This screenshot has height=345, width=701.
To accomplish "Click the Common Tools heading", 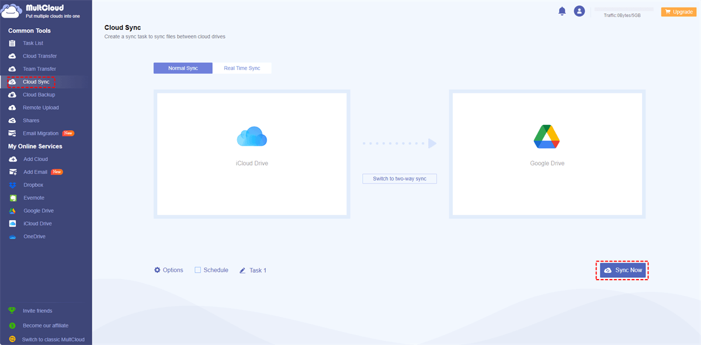I will pyautogui.click(x=29, y=30).
